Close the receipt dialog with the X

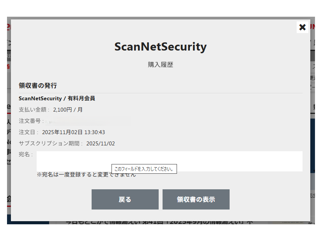tap(303, 27)
